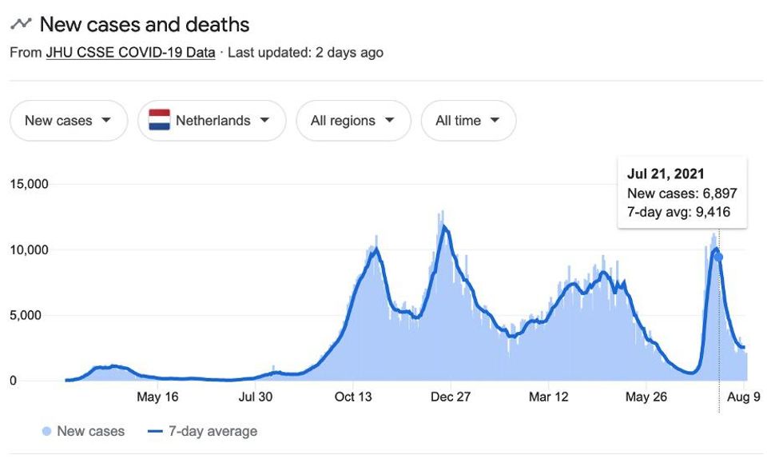Click the 15,000 y-axis label

click(30, 184)
